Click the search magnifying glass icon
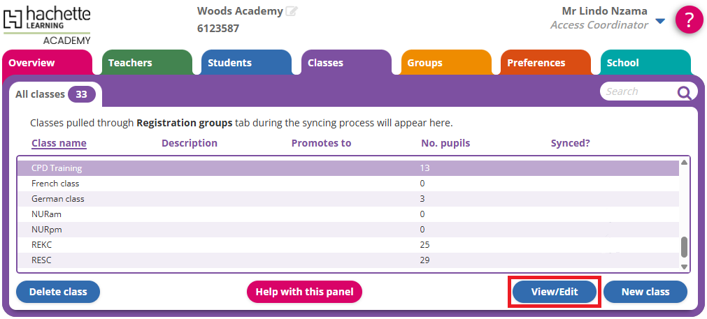 (684, 93)
